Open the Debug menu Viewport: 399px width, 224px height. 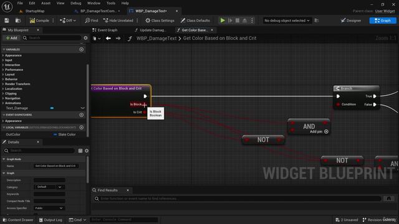[75, 3]
